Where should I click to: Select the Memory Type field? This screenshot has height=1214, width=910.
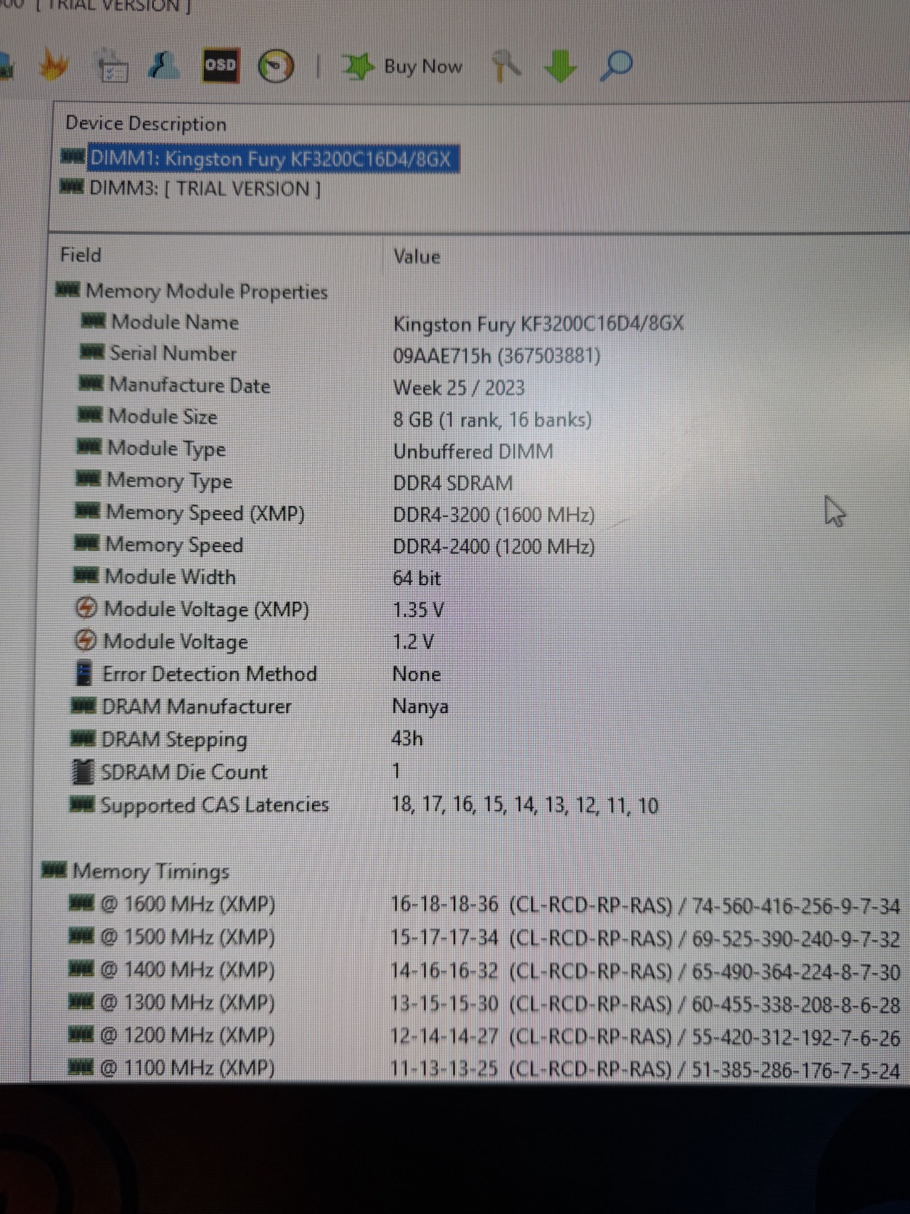pos(169,481)
